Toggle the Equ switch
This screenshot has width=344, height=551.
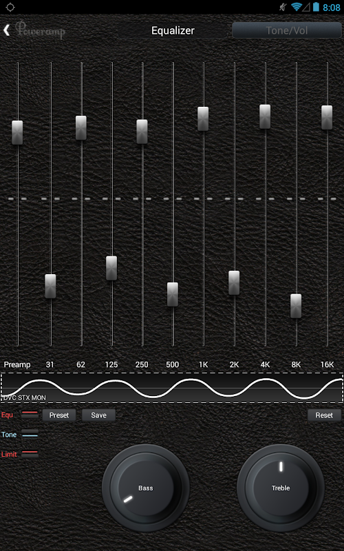coord(30,415)
